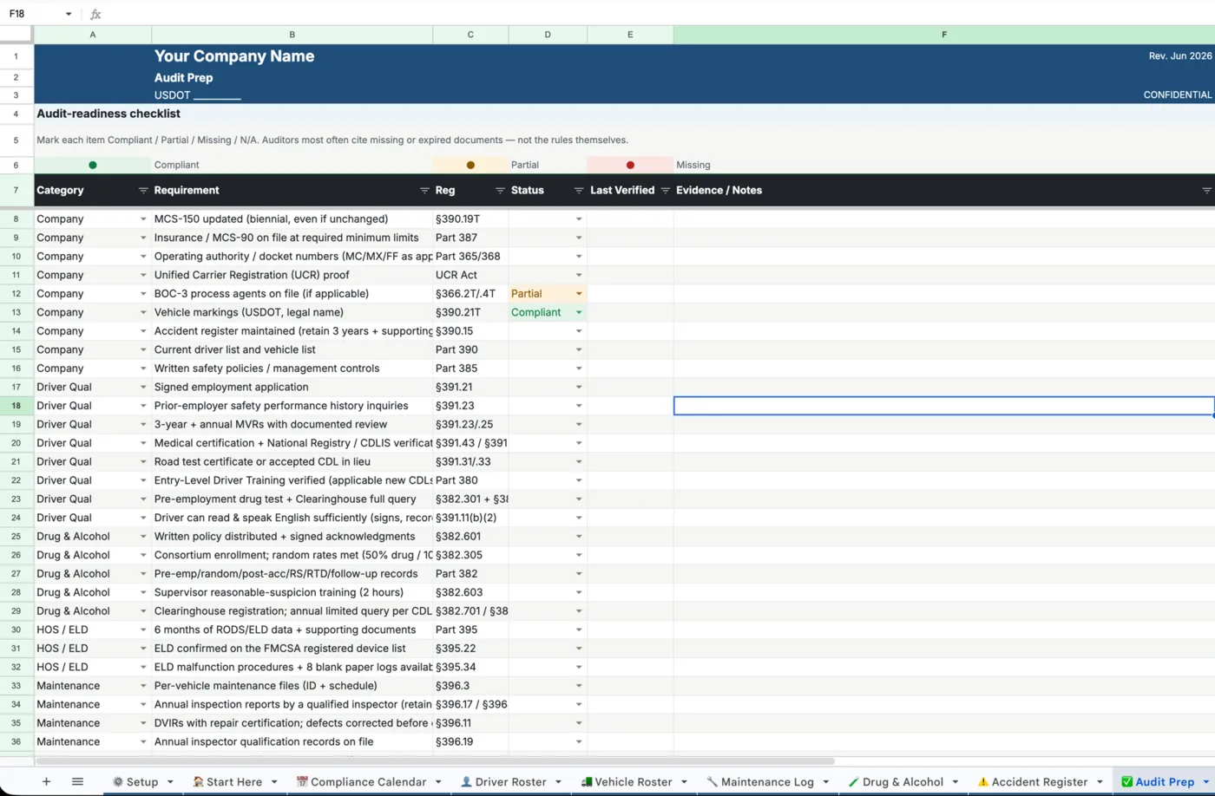Open the Setup tab's dropdown arrow

click(x=170, y=782)
